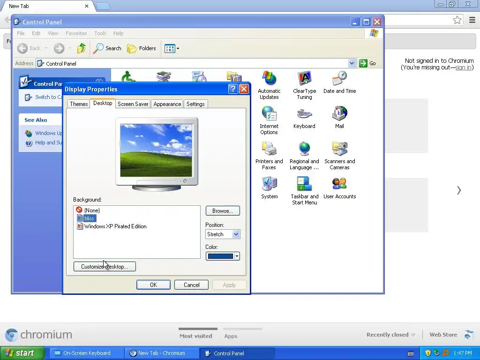Open Date and Time icon
This screenshot has width=480, height=360.
click(x=339, y=82)
